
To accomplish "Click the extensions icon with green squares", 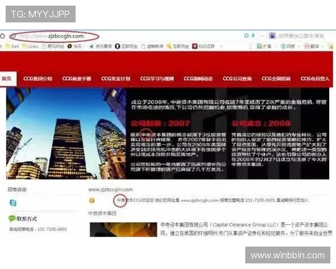I will [x=259, y=46].
